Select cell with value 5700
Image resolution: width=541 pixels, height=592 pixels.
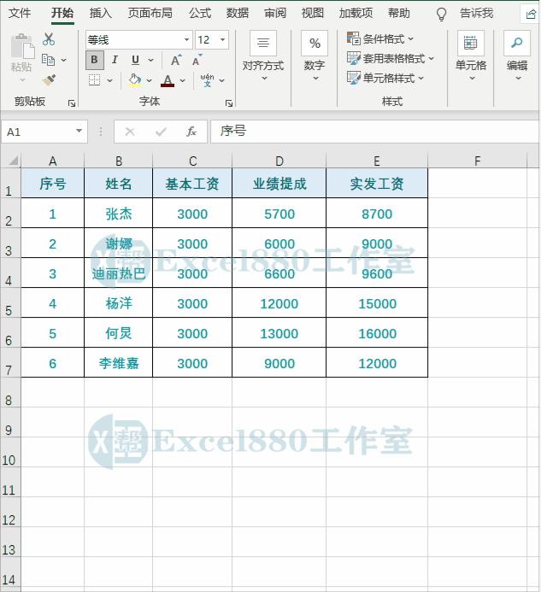coord(279,214)
